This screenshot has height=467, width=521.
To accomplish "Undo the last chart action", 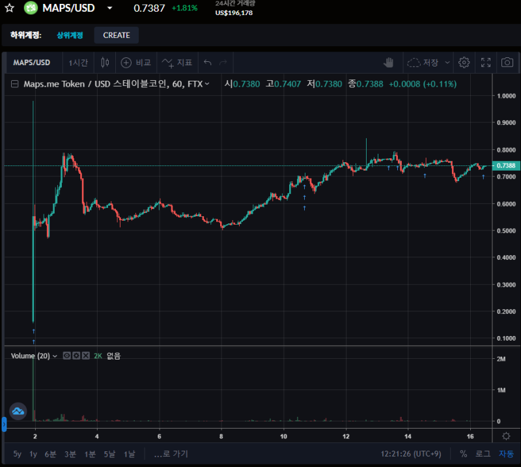I will tap(208, 63).
